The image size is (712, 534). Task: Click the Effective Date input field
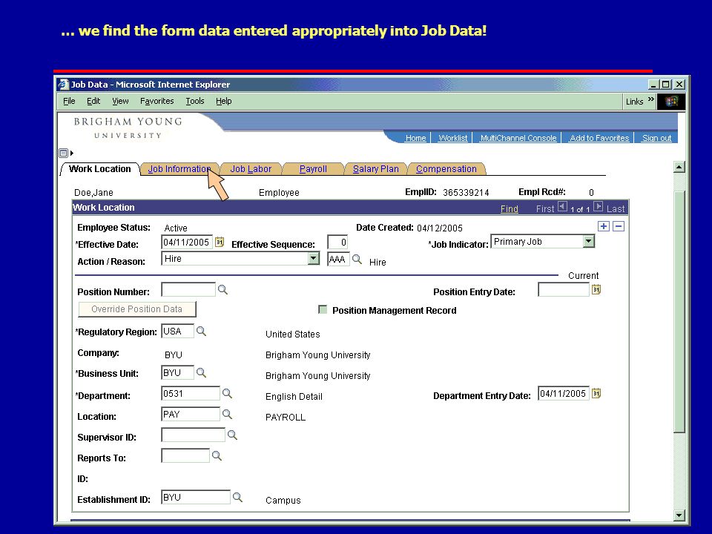[x=187, y=242]
